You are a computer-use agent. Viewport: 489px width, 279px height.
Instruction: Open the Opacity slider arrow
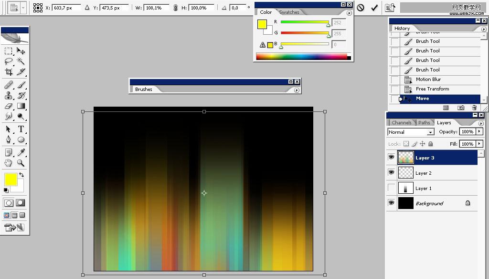pos(479,131)
